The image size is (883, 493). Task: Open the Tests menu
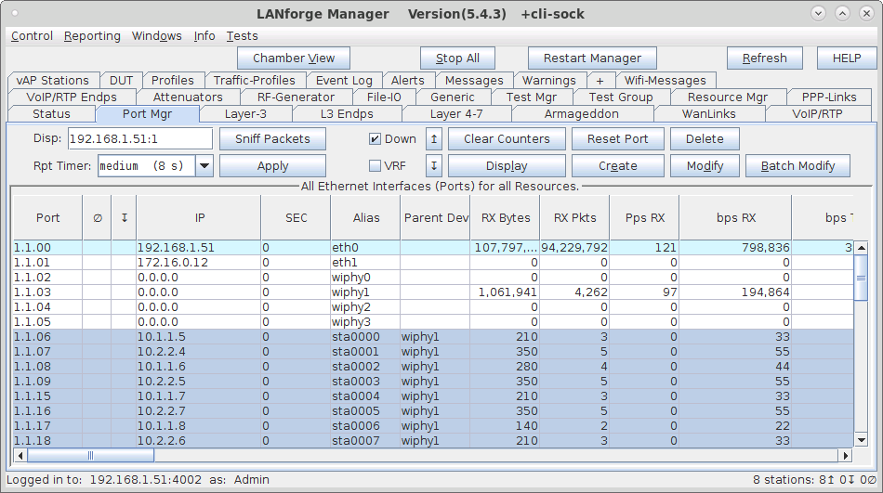pyautogui.click(x=243, y=36)
